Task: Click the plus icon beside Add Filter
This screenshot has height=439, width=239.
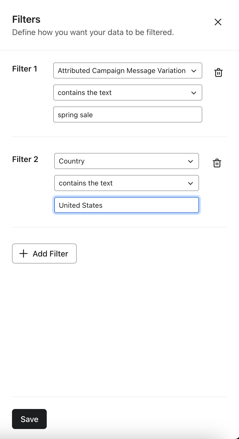Action: tap(23, 253)
